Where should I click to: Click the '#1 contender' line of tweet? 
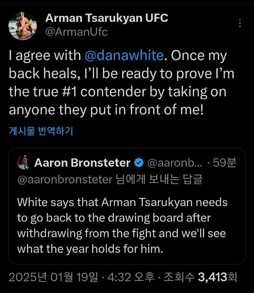coord(119,92)
